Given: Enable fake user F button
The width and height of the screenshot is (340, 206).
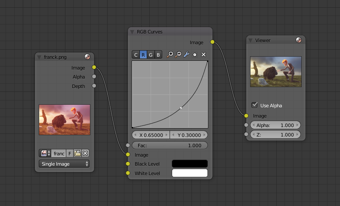Looking at the screenshot, I should [x=70, y=153].
